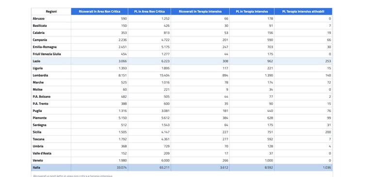Select Italia total 1.036
Viewport: 372px width, 177px height.
[x=327, y=168]
